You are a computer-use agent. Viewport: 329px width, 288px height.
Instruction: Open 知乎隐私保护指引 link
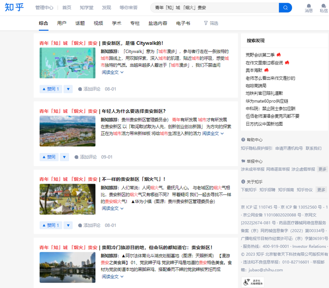point(256,148)
